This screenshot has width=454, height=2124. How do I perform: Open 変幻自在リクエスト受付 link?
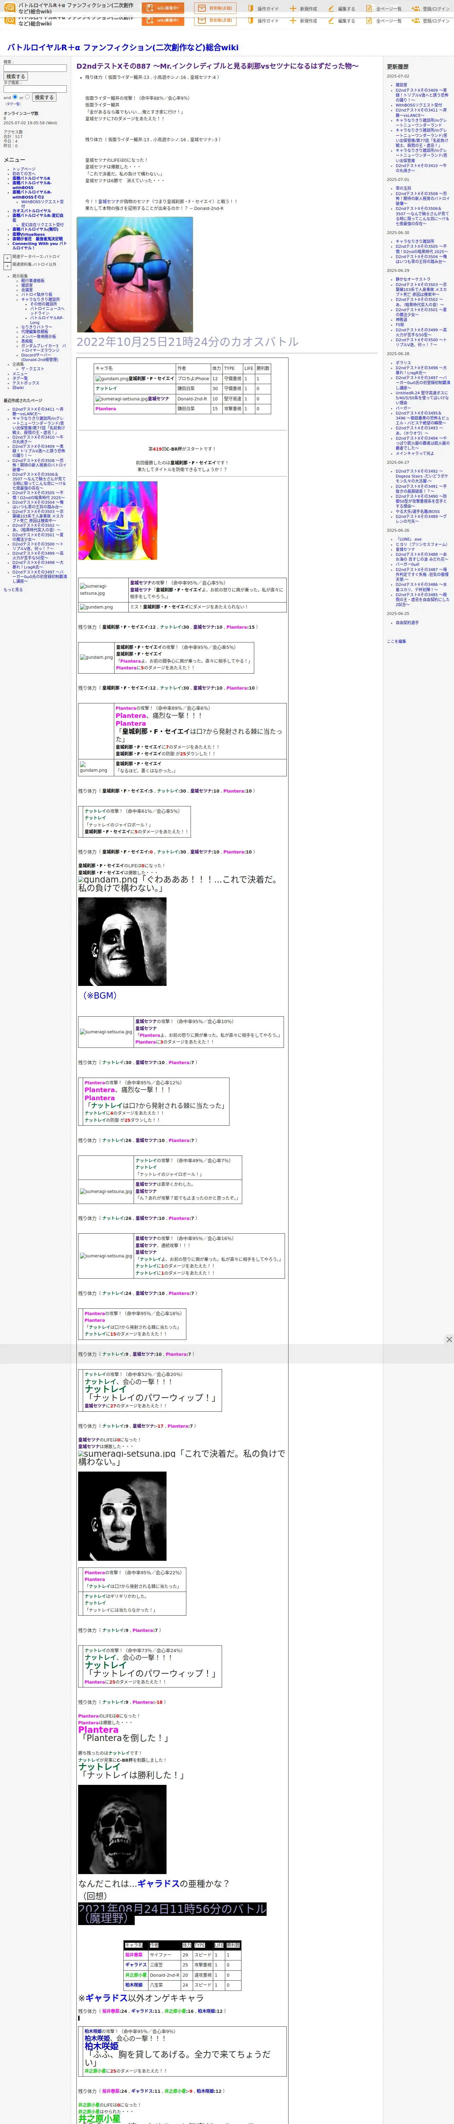[x=42, y=224]
